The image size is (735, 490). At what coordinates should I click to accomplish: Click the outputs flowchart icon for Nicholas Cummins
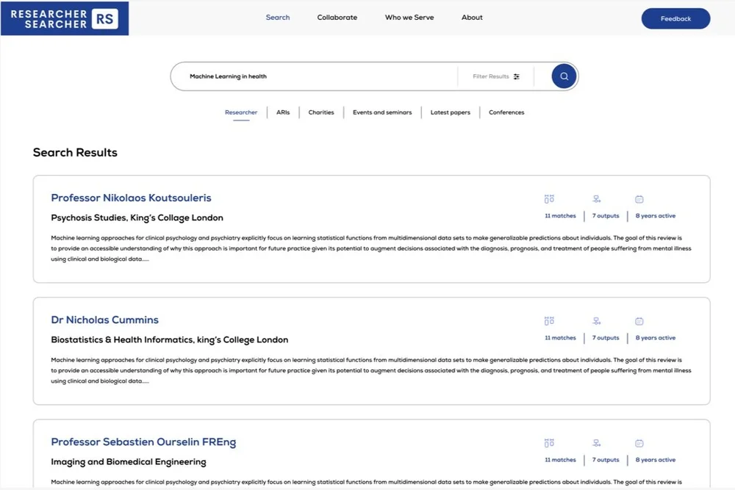[x=595, y=320]
